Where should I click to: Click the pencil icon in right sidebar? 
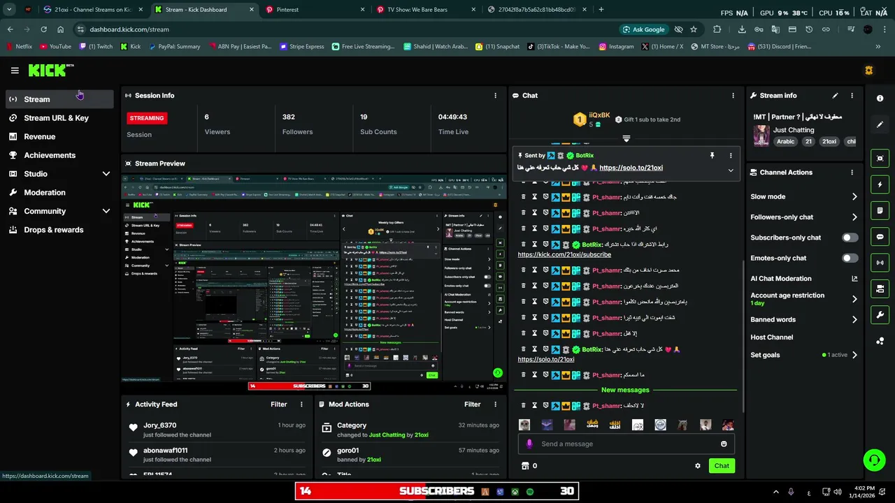pos(880,124)
